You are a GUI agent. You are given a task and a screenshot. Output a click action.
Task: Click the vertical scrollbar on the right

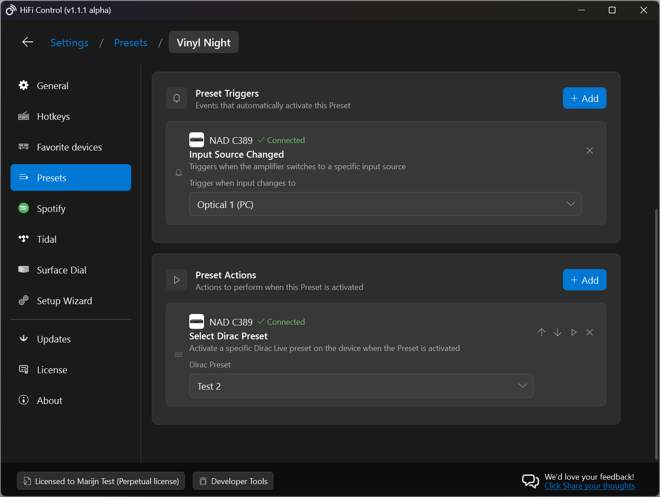(x=656, y=334)
